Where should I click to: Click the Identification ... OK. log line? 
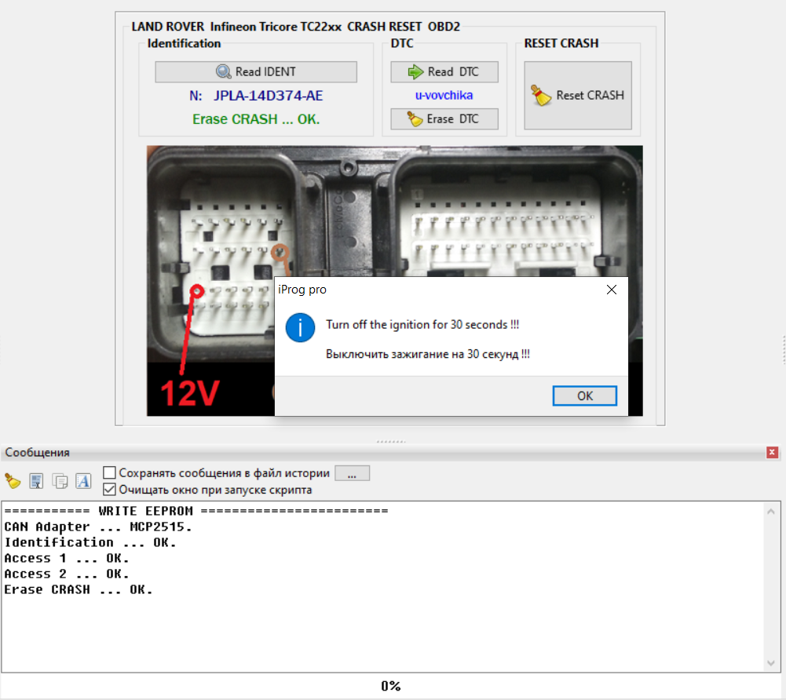click(90, 543)
